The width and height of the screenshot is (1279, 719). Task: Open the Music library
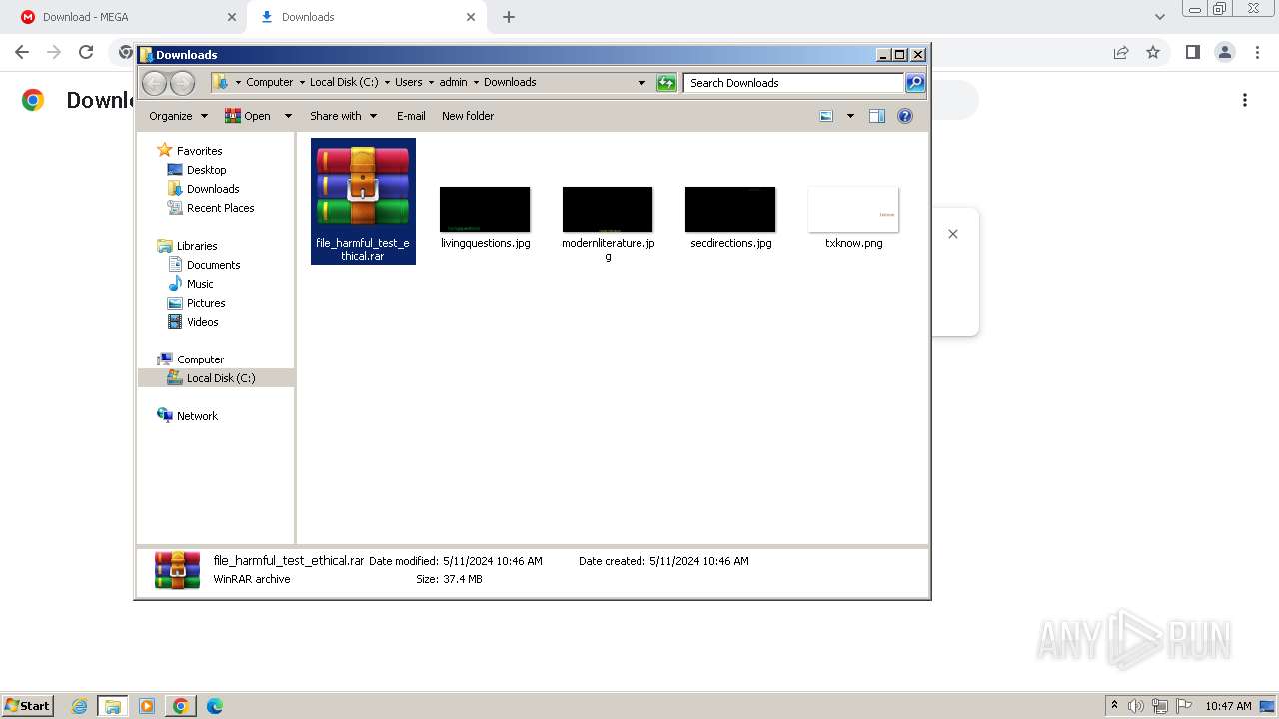click(x=200, y=284)
